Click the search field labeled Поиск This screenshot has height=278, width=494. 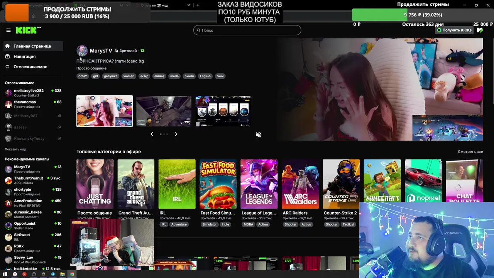(247, 30)
